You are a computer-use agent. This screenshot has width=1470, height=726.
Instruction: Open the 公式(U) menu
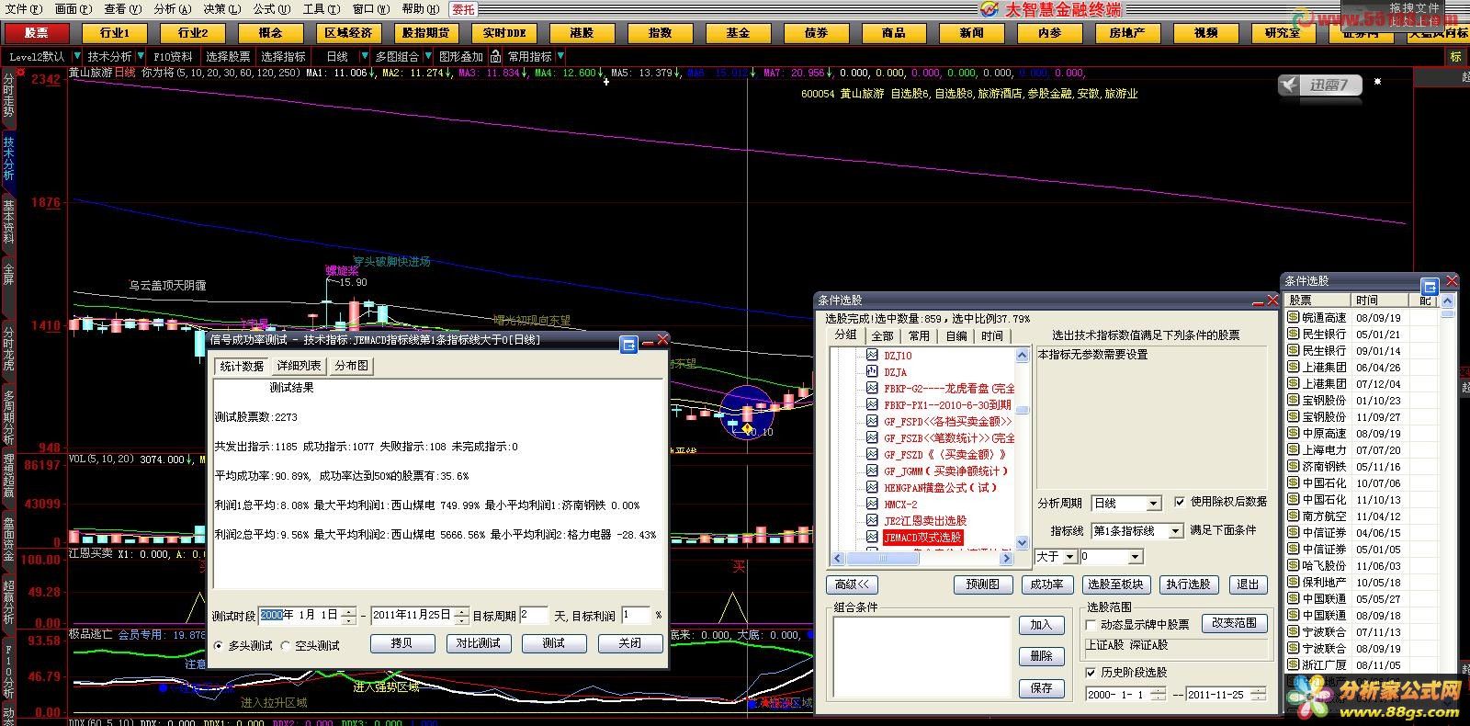271,9
